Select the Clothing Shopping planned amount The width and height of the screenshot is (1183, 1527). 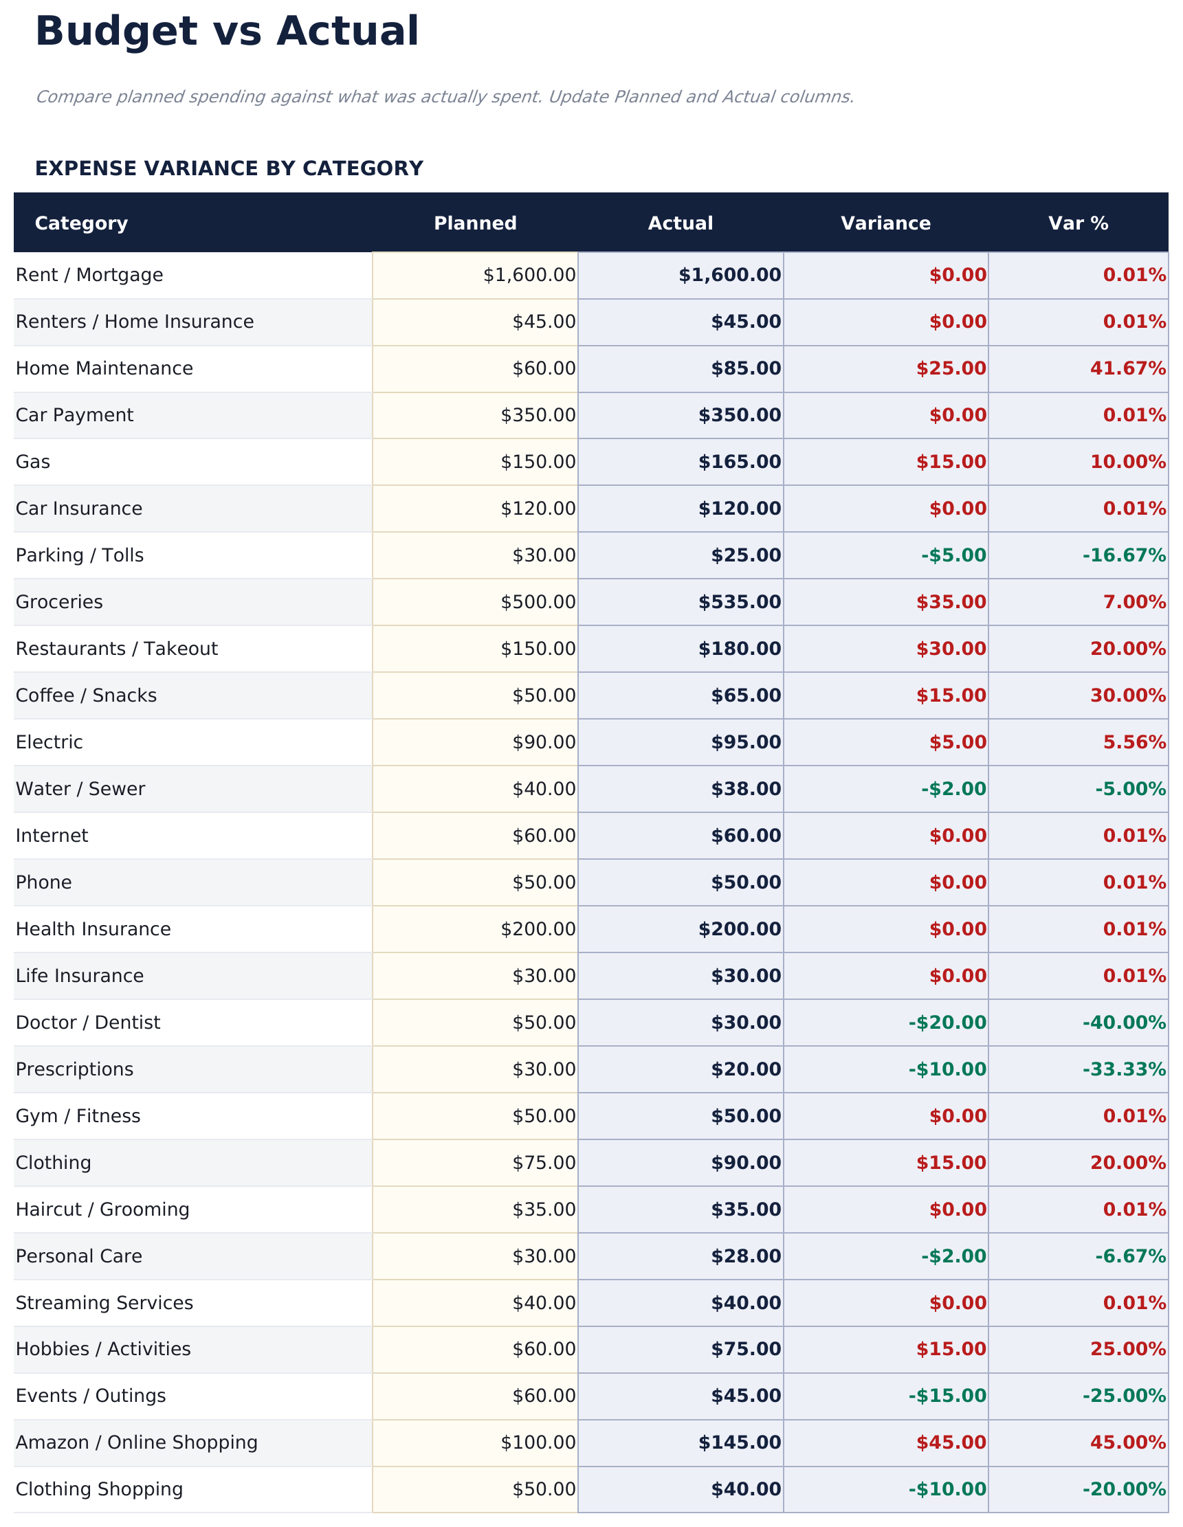(x=476, y=1489)
